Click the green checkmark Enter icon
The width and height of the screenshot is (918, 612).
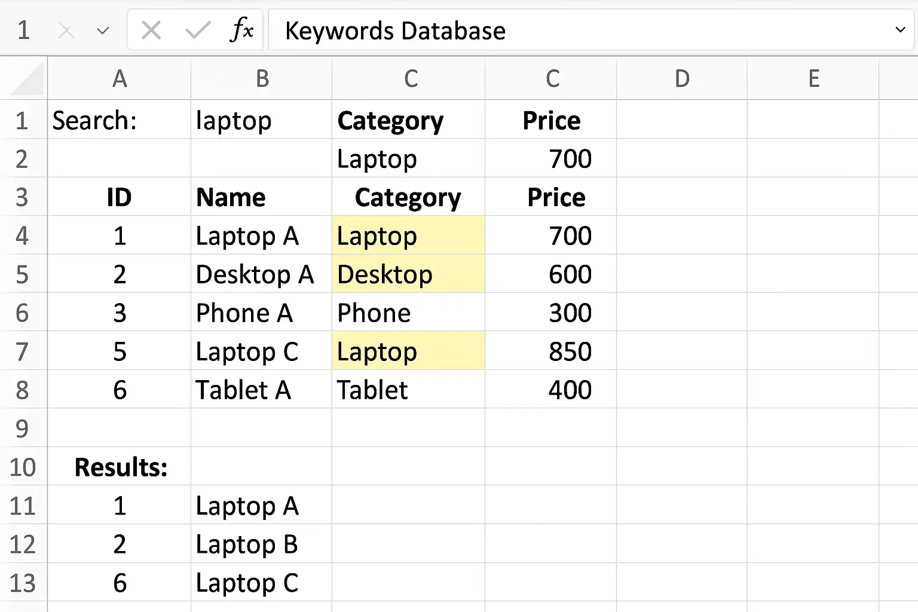click(198, 30)
